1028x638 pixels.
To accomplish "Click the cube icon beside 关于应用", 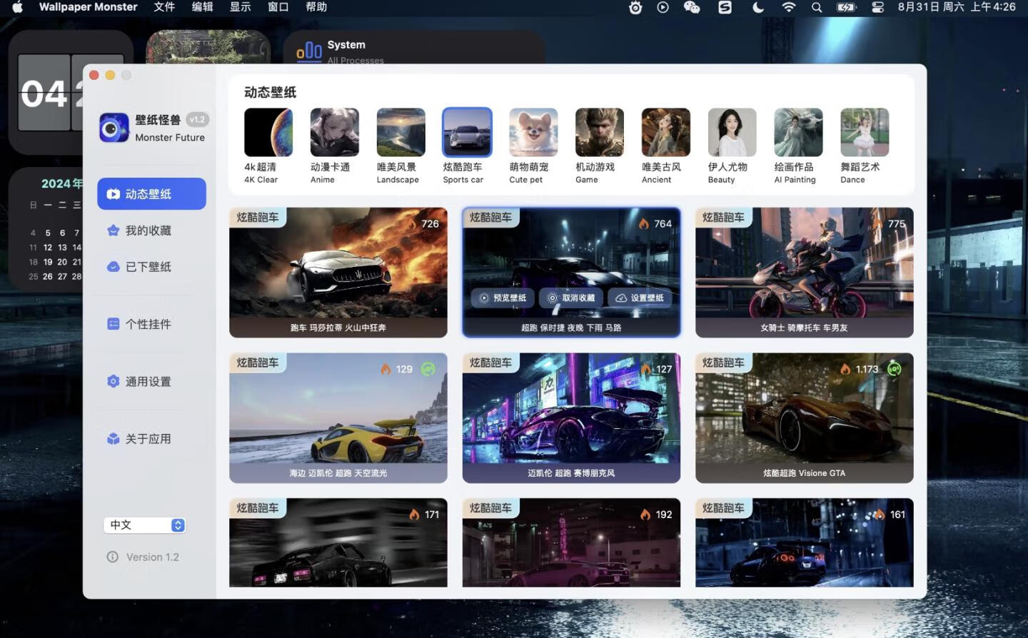I will 113,439.
